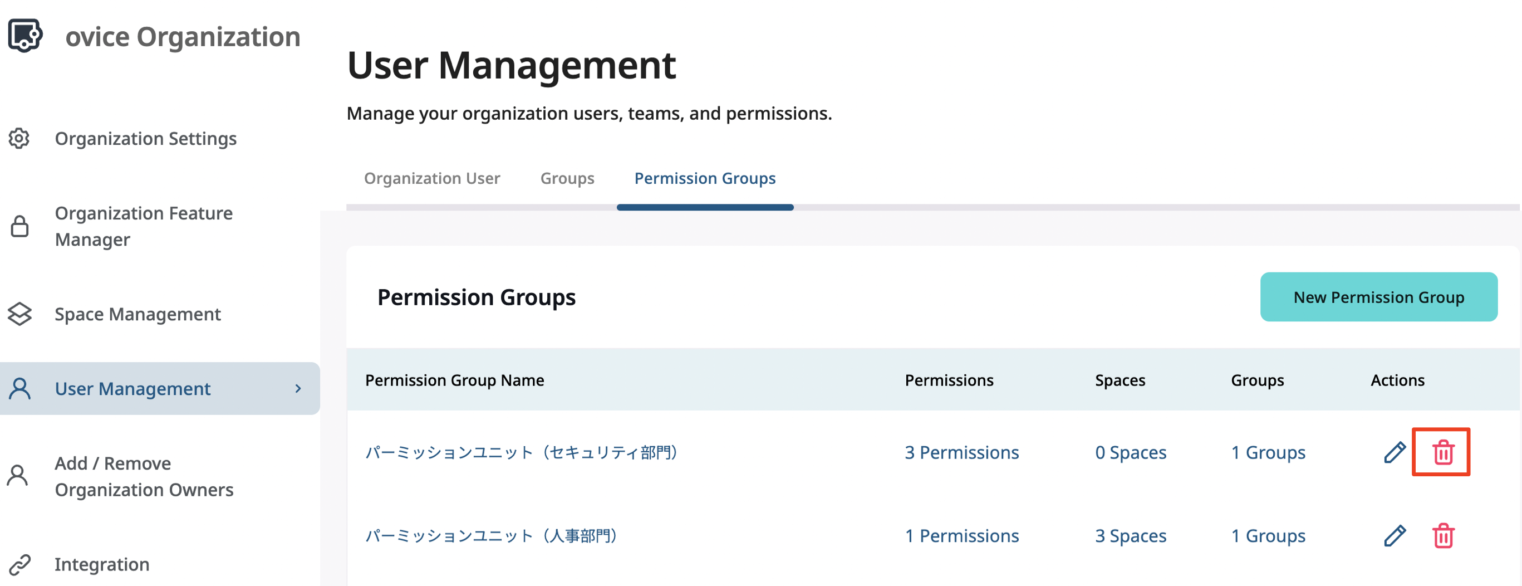Click the 3 Spaces link
This screenshot has width=1522, height=586.
point(1131,536)
